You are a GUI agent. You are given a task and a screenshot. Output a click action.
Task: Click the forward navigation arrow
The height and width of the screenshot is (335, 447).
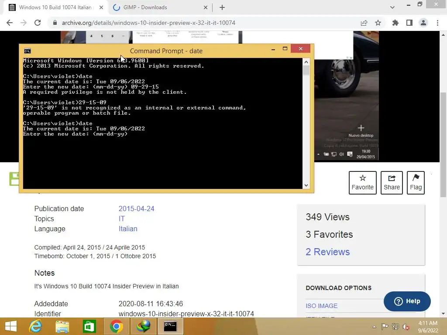pos(24,23)
